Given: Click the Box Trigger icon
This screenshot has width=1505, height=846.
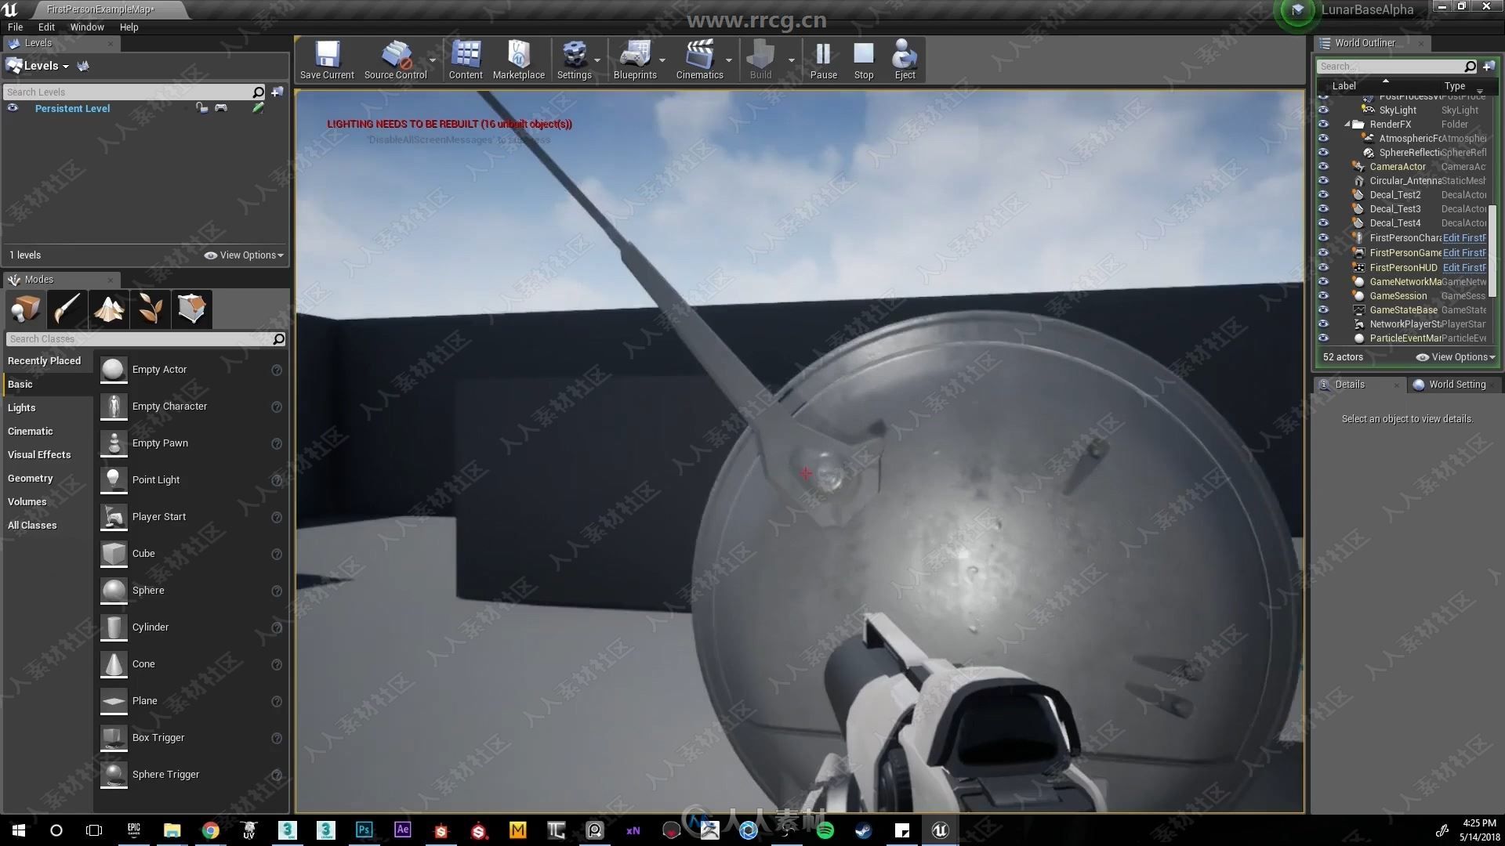Looking at the screenshot, I should (x=114, y=738).
